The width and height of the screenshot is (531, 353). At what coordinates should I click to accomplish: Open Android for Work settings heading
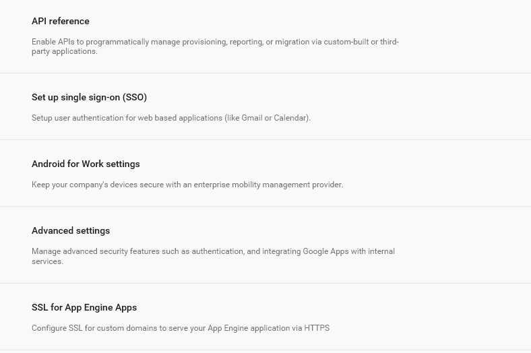[x=86, y=164]
